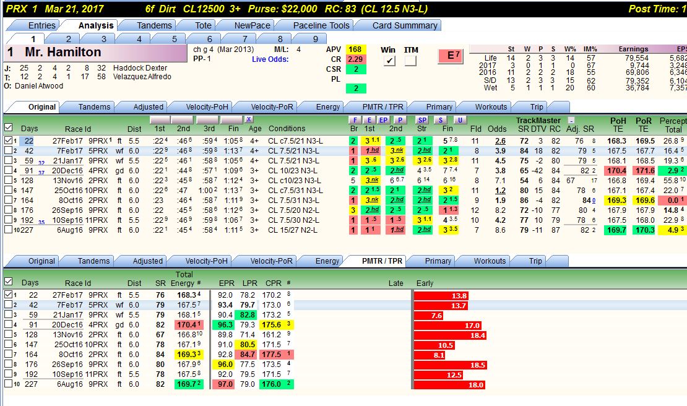Click the 13.8 red Early bar for 27Feb17

point(441,296)
